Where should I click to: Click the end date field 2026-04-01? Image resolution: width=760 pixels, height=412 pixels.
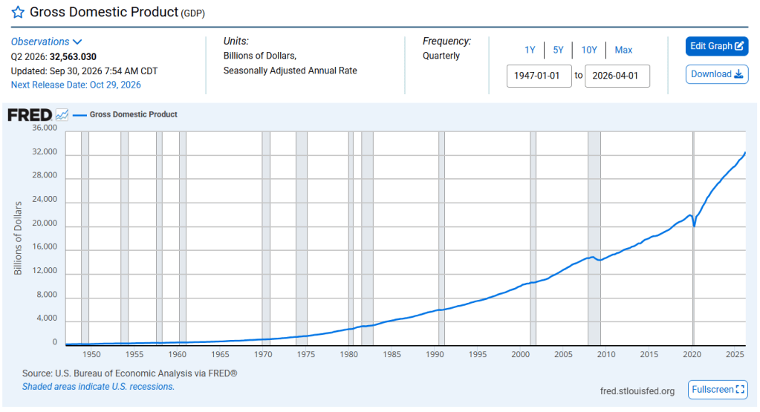click(617, 76)
